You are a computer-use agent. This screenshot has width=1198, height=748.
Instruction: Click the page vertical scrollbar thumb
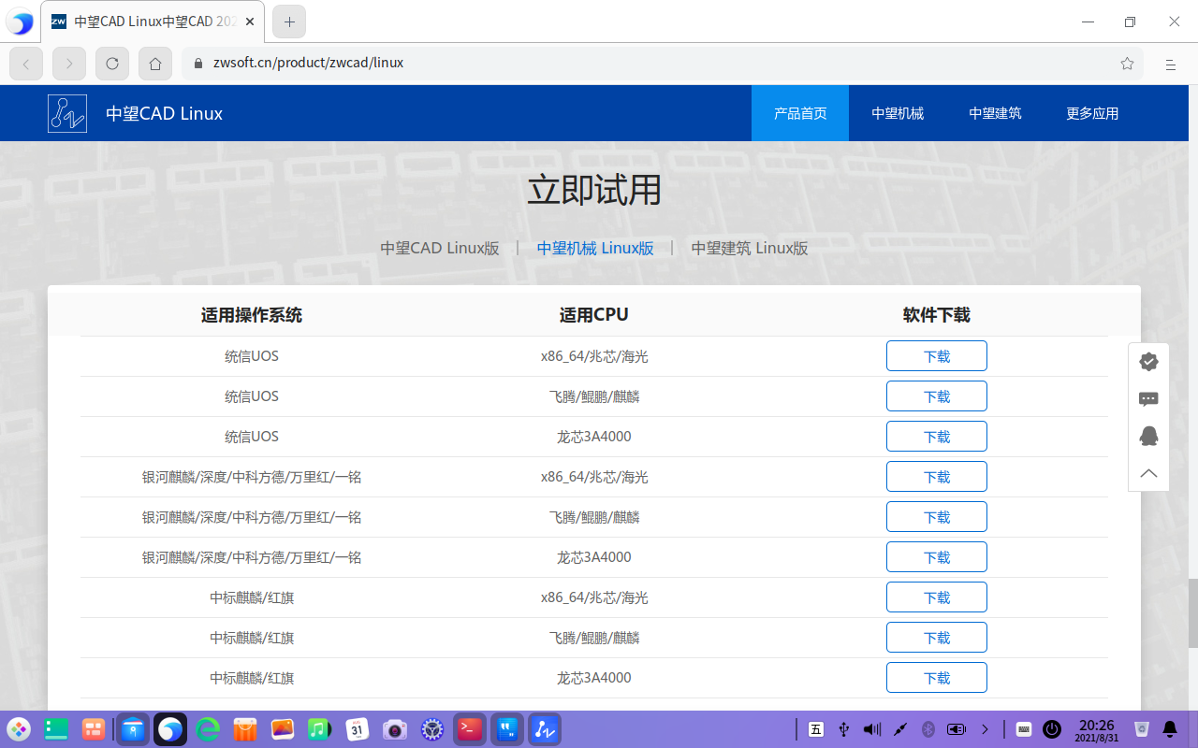coord(1192,612)
